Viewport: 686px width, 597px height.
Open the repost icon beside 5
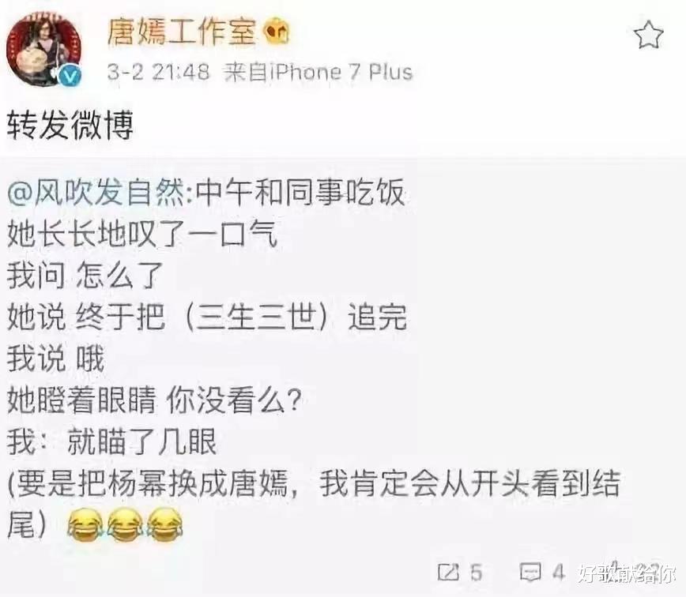tap(449, 572)
